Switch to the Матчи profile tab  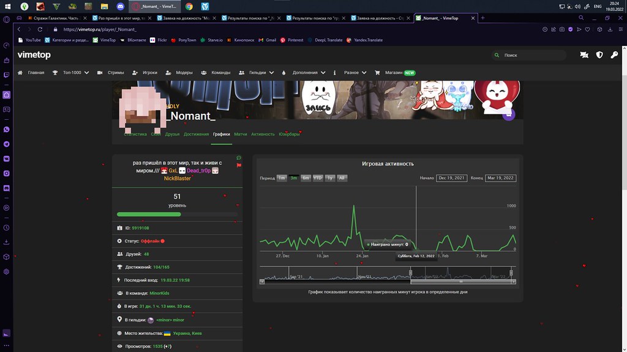click(240, 134)
